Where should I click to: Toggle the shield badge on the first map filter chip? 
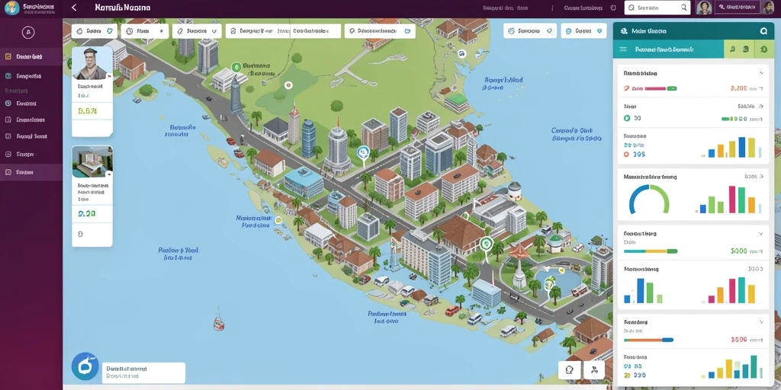(x=110, y=30)
